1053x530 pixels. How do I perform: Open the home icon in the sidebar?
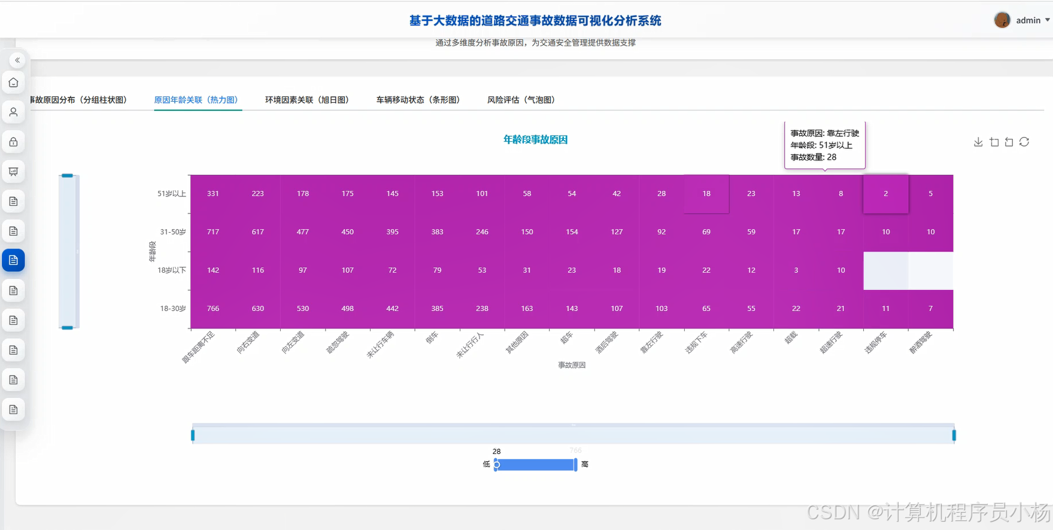click(13, 83)
